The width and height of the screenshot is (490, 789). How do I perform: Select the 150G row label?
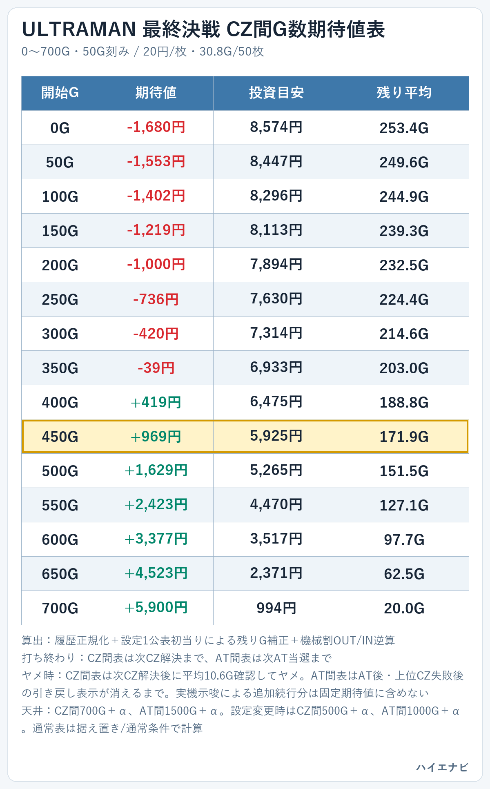coord(60,231)
